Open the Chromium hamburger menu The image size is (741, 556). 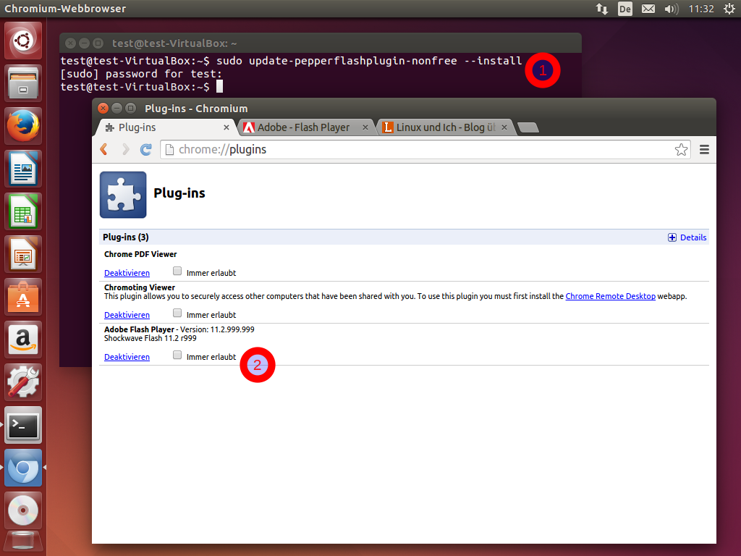(704, 149)
